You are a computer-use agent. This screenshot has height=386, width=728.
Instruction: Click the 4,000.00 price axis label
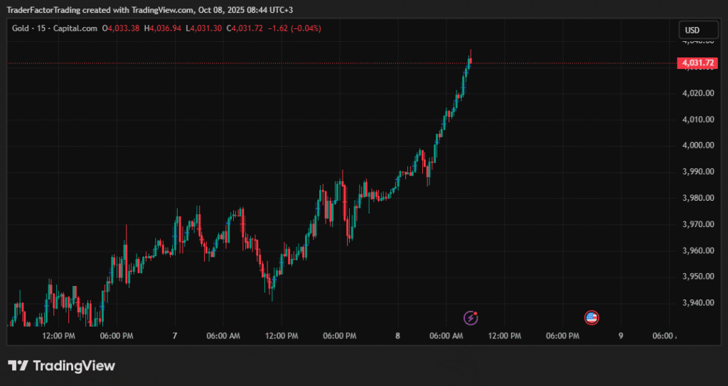(x=697, y=145)
